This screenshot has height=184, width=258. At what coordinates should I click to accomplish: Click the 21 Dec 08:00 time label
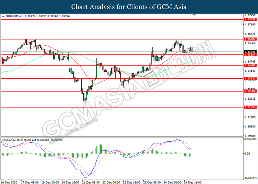click(91, 183)
